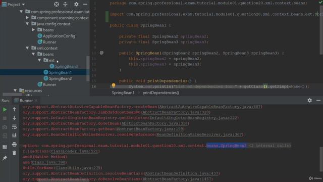The width and height of the screenshot is (323, 182).
Task: Hide the Project panel with minus icon
Action: pyautogui.click(x=85, y=4)
